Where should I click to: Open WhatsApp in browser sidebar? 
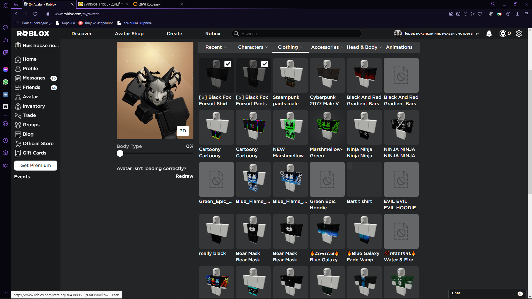pos(6,82)
